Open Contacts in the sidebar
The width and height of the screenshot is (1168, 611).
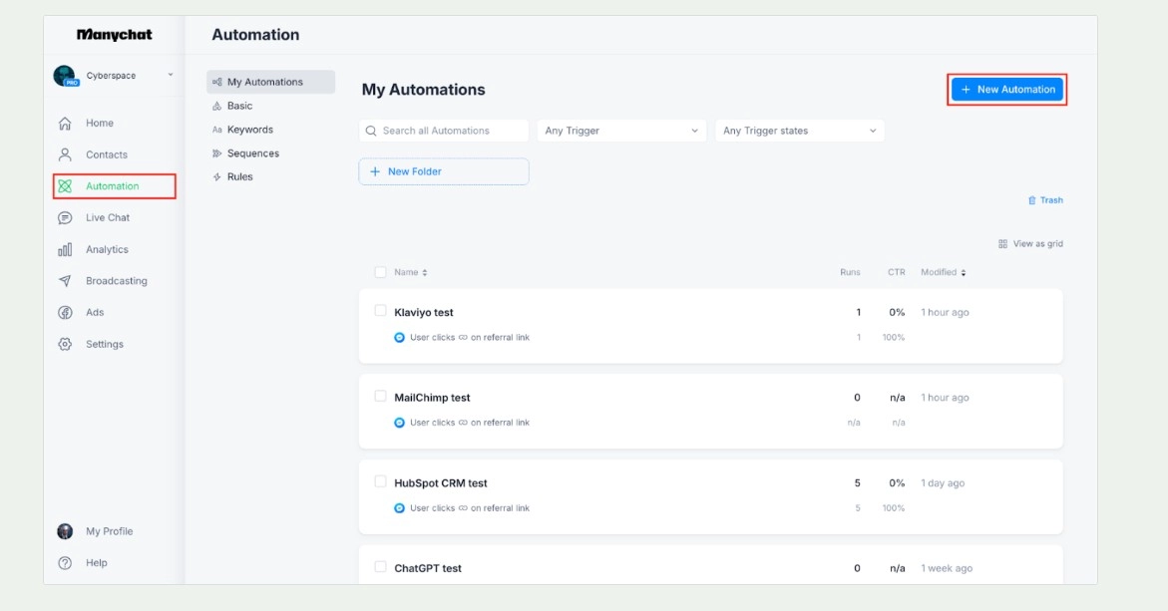(107, 154)
